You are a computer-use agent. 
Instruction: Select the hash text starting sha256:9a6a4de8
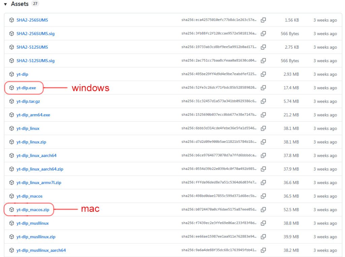(219, 250)
